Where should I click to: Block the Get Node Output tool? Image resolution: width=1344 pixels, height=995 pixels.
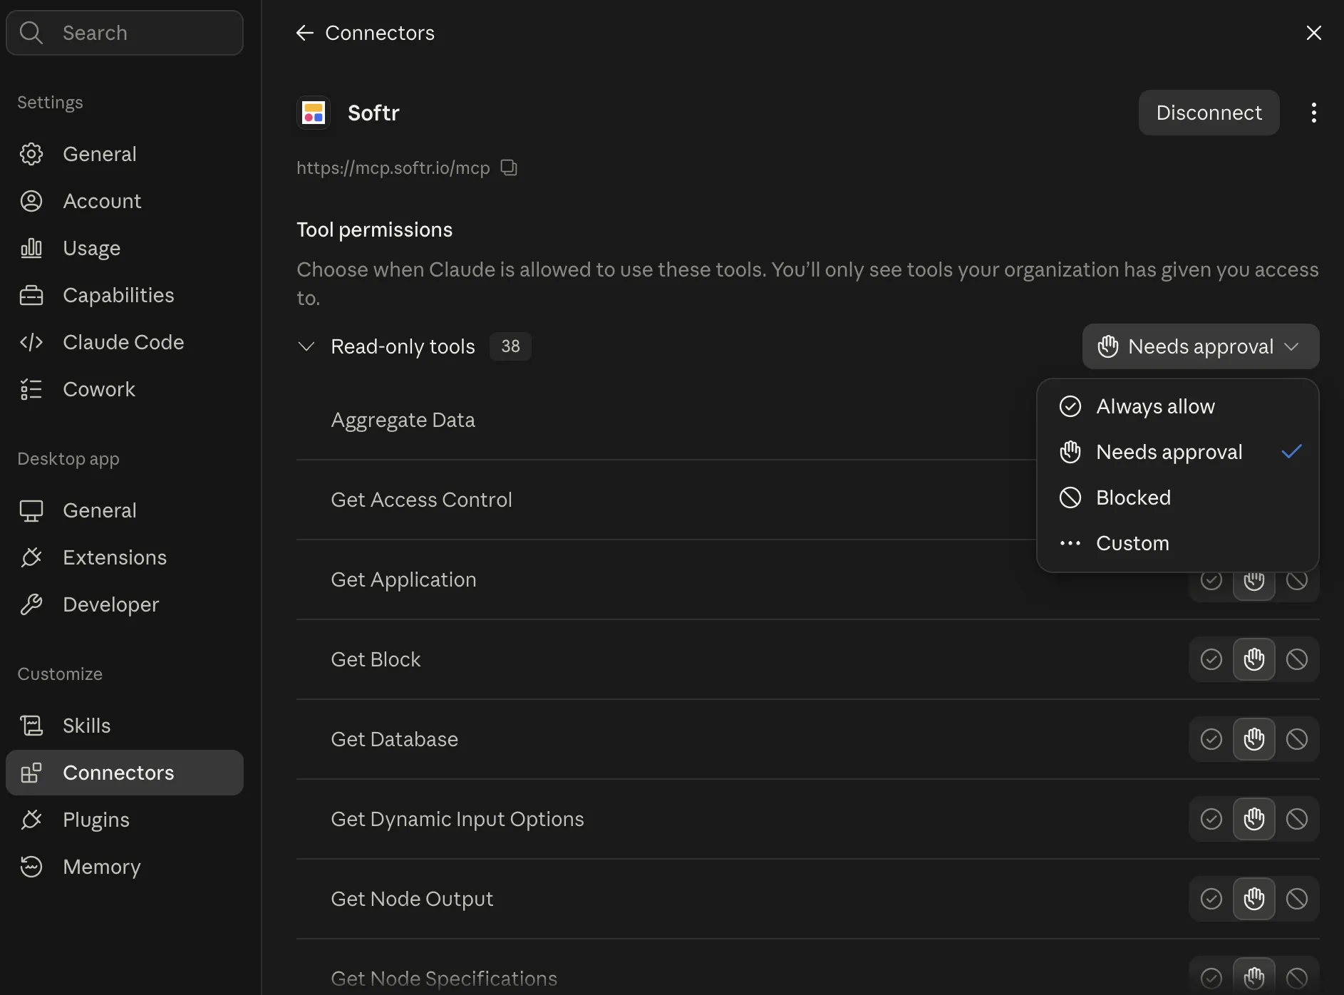point(1297,899)
